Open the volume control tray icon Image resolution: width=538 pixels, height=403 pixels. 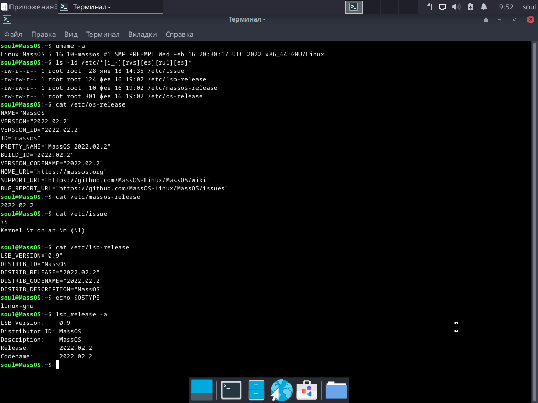(x=456, y=7)
